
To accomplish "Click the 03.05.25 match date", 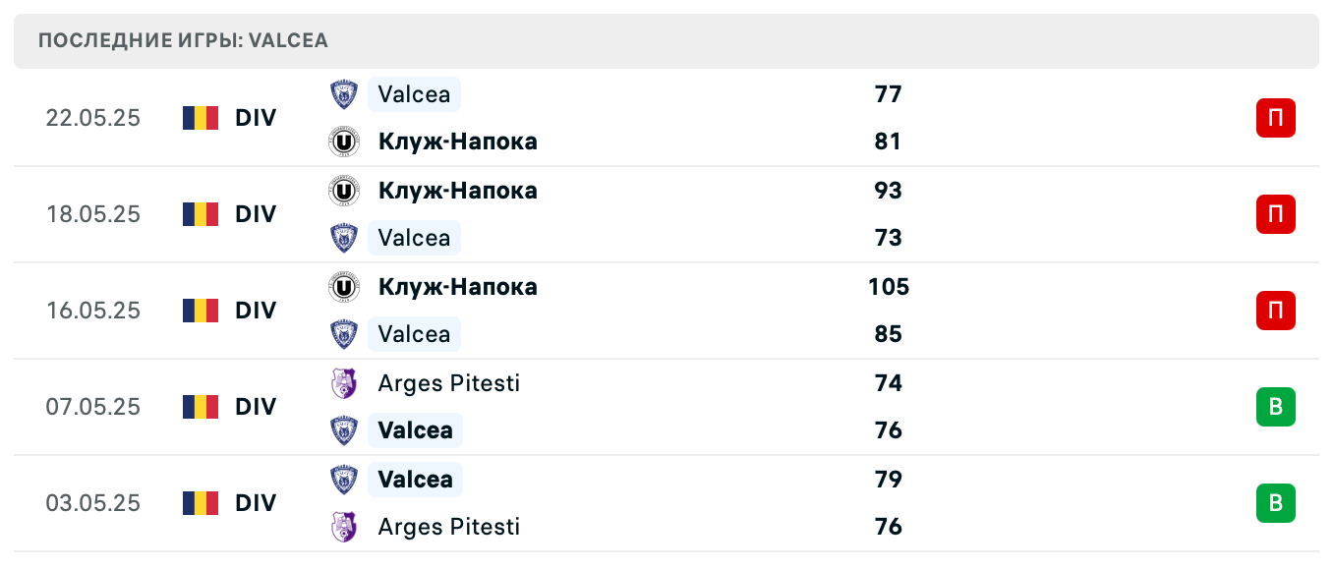I will pos(93,503).
